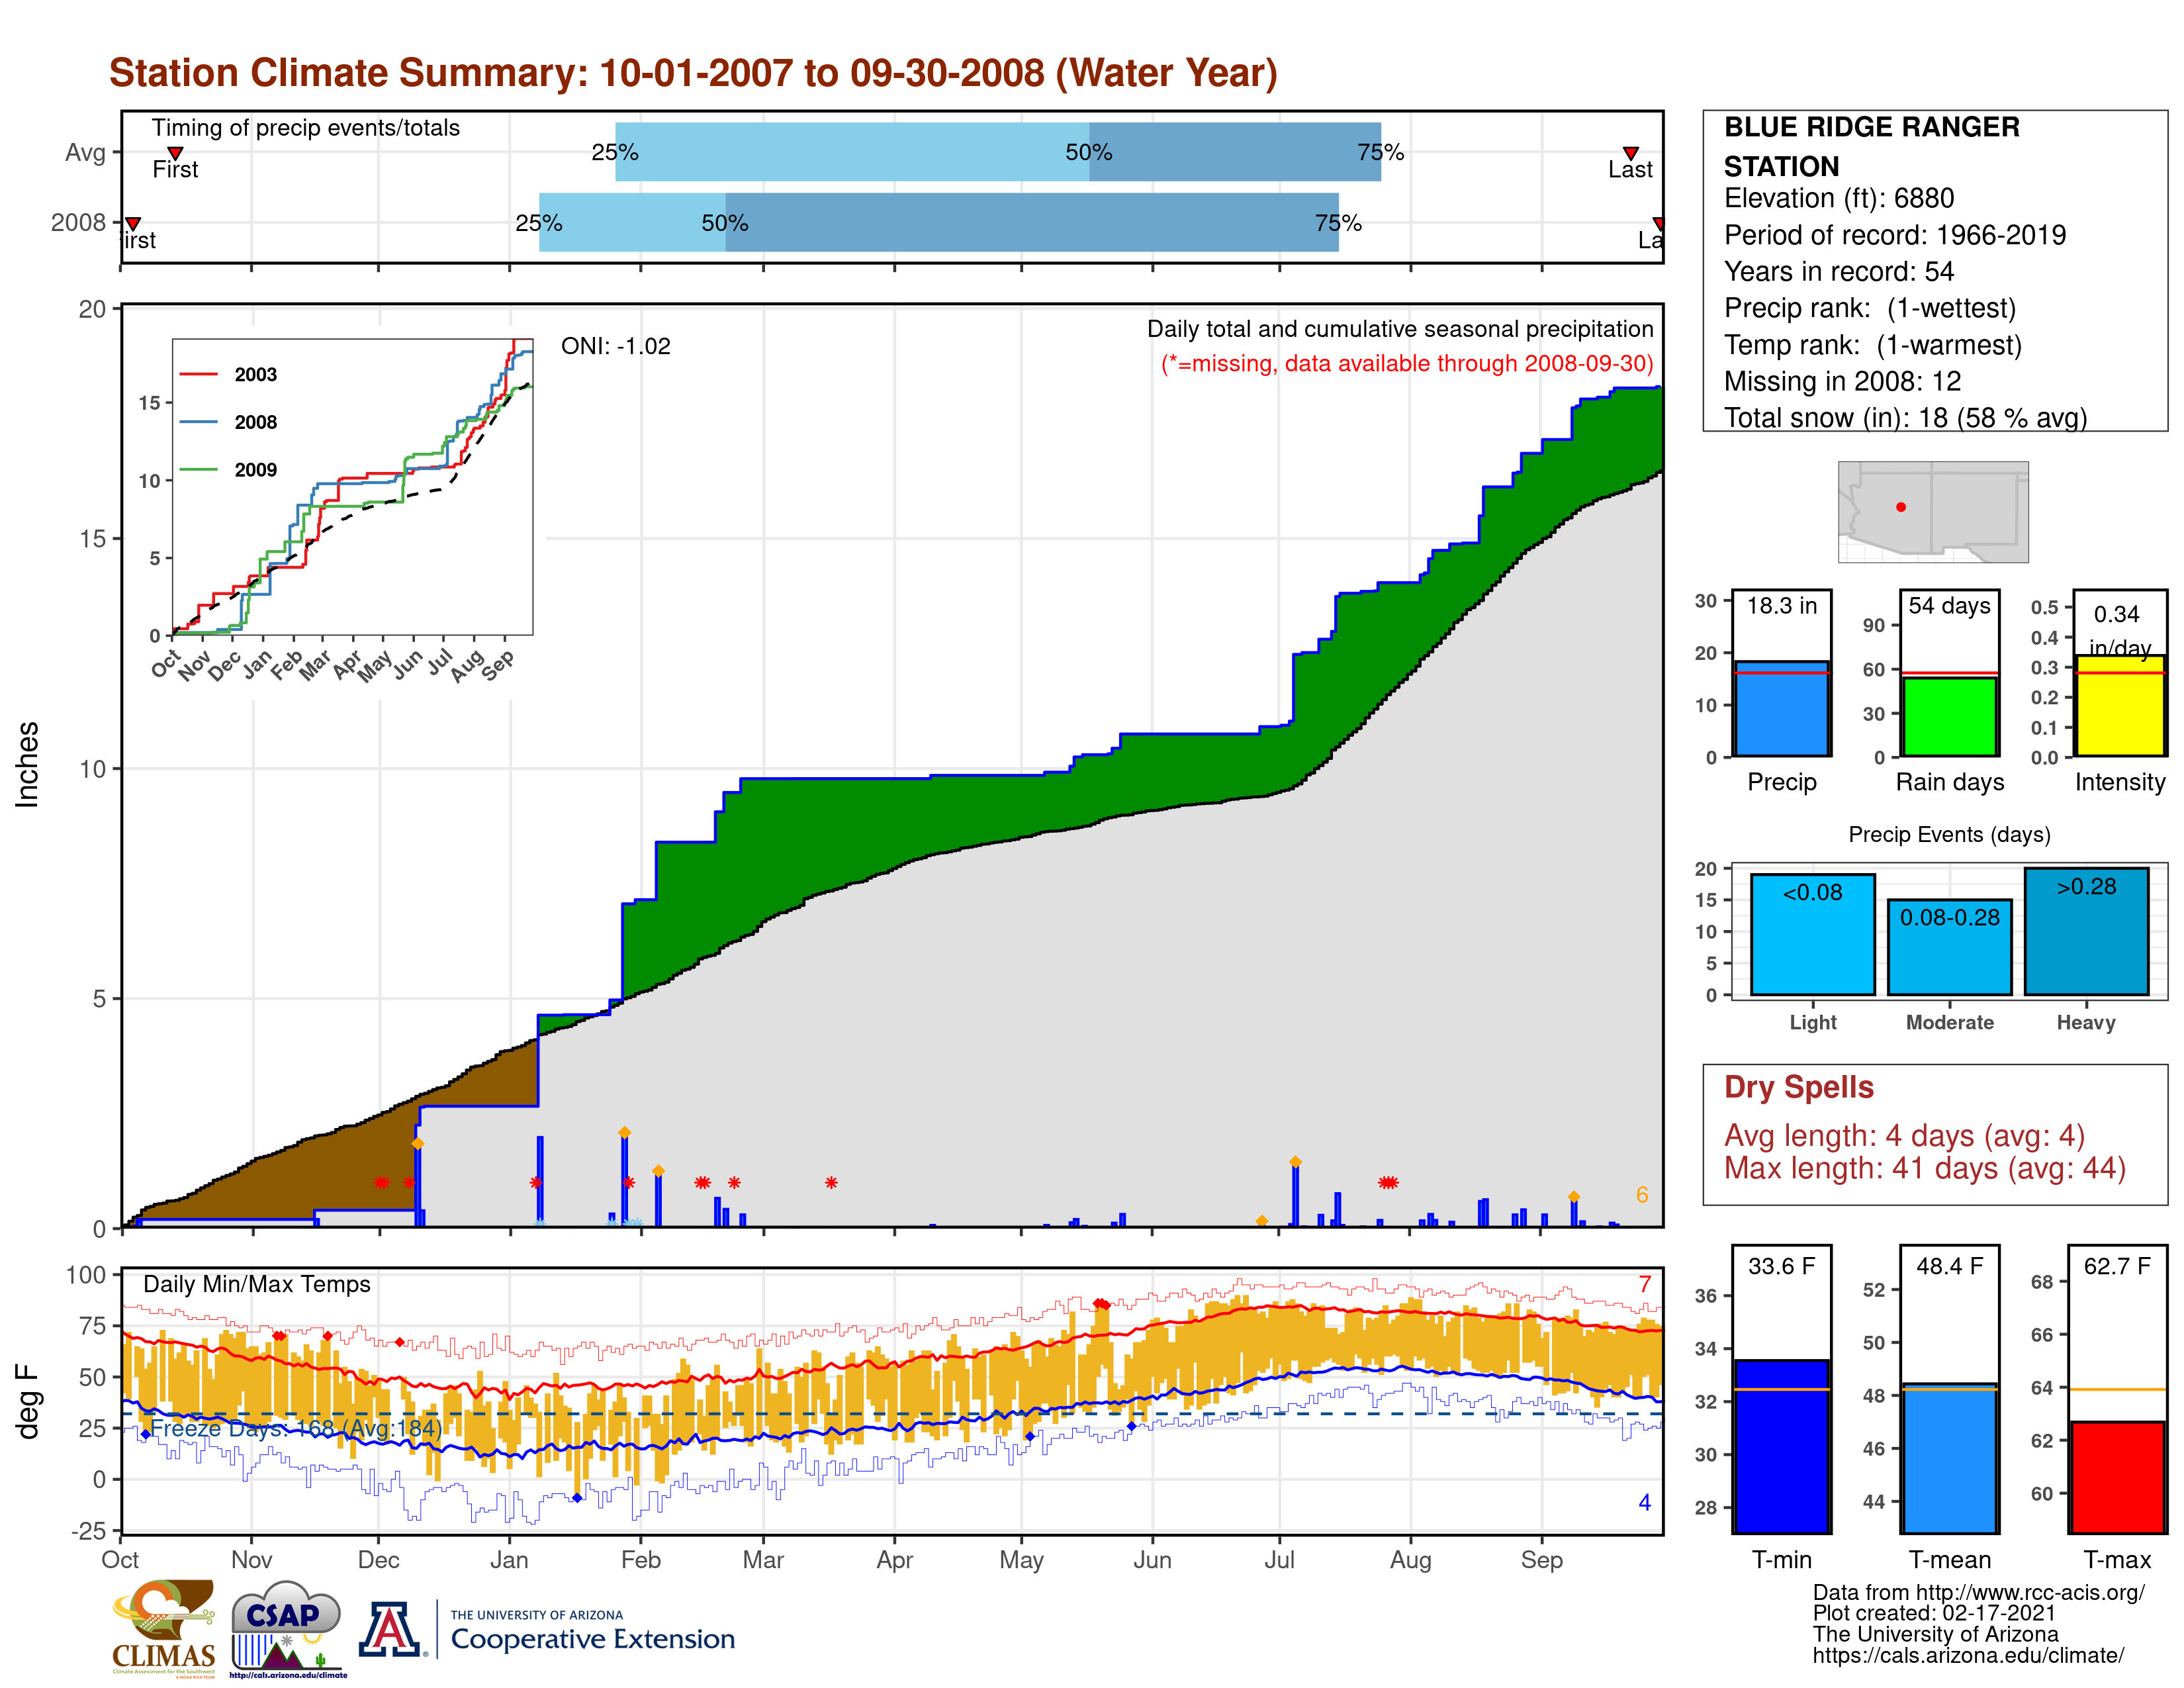This screenshot has height=1688, width=2184.
Task: Click 'Total snow (in): 18 (58 % avg)'
Action: 1905,418
